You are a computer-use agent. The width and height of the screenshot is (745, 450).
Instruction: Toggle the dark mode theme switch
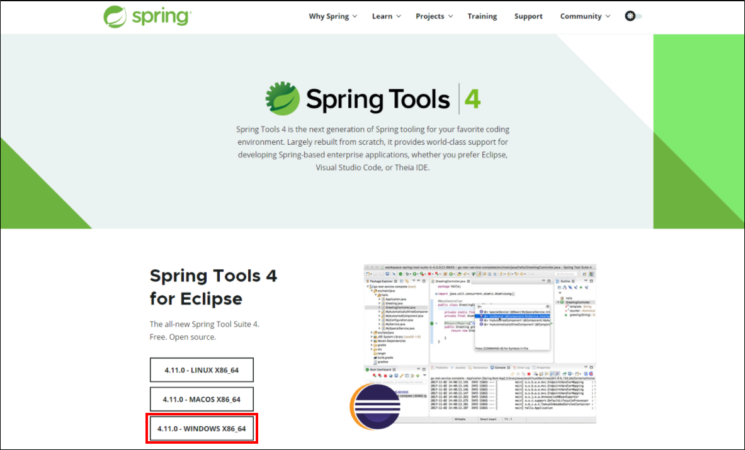point(633,16)
